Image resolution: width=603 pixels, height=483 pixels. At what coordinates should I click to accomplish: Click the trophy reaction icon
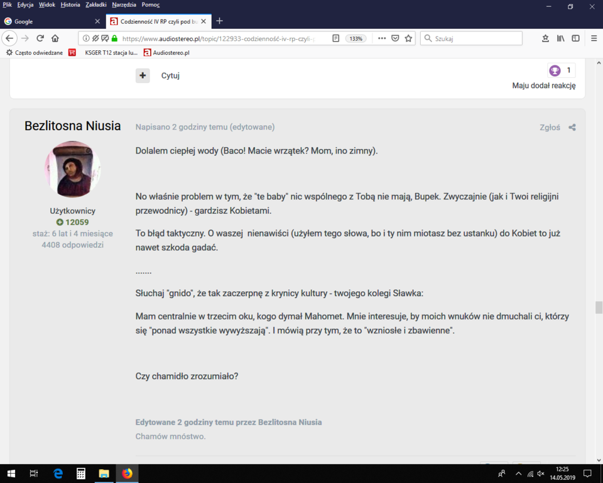click(x=555, y=70)
